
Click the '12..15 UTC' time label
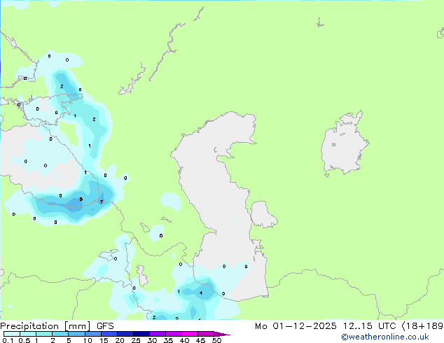[x=369, y=326]
